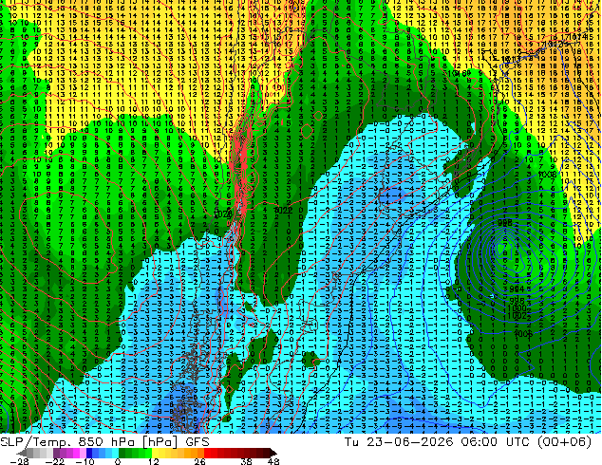Screen dimensions: 602x465
Task: Click the '-10' color scale label
Action: (x=85, y=461)
